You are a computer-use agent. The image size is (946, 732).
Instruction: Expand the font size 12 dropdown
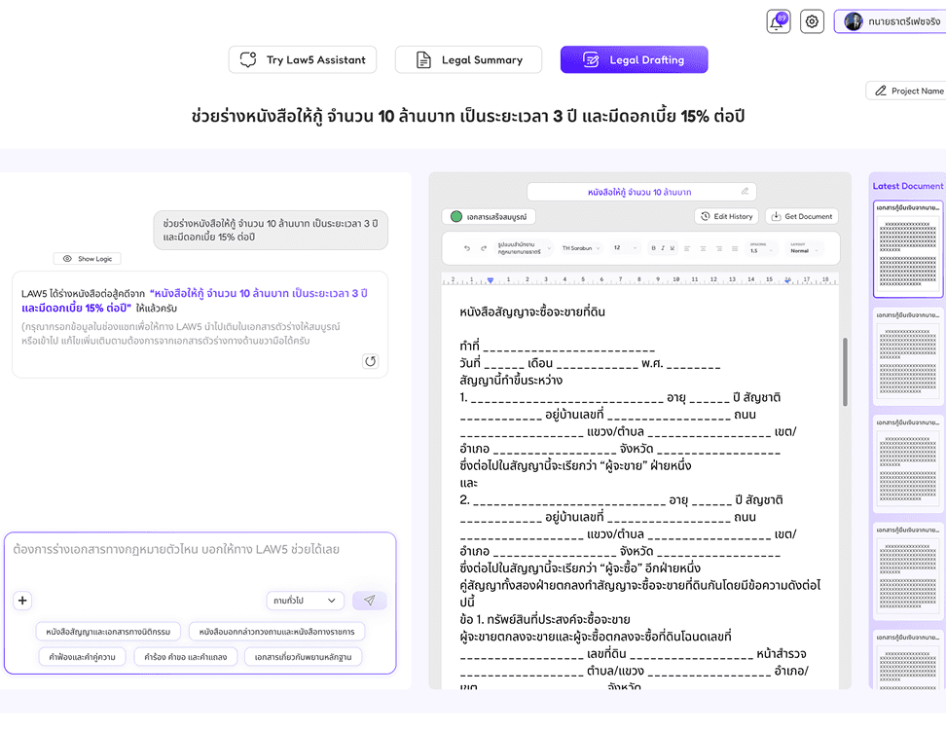coord(625,248)
